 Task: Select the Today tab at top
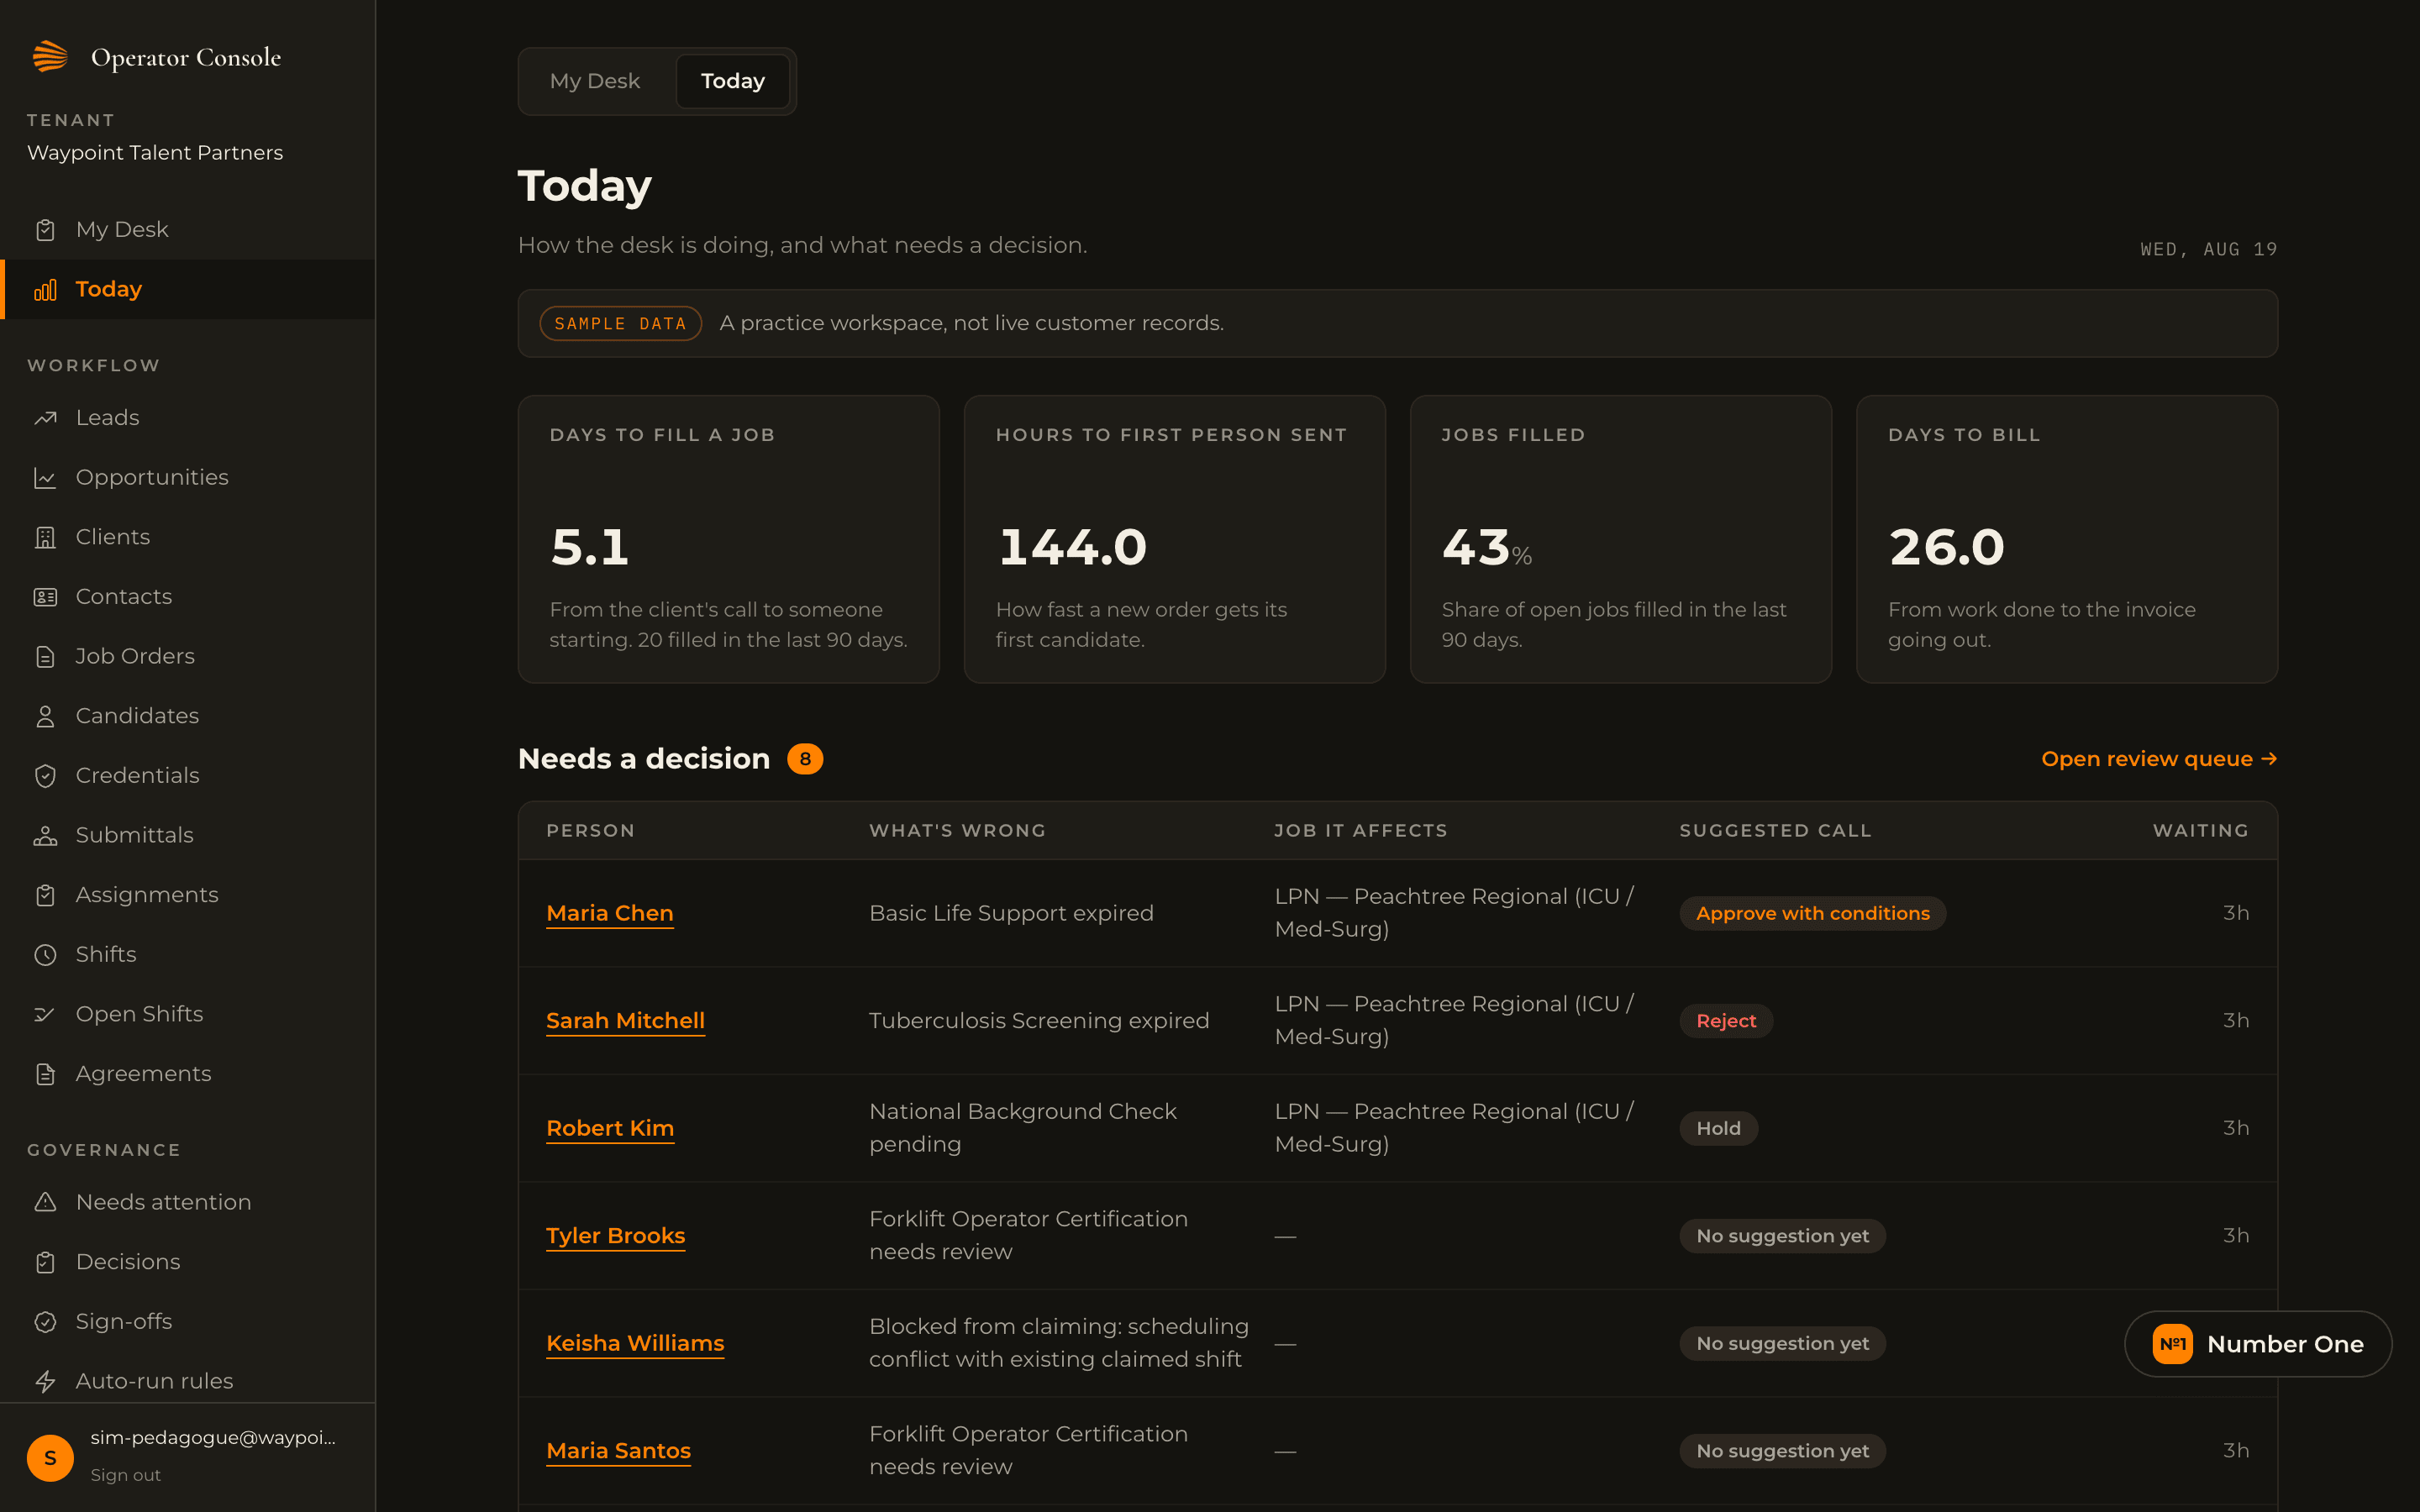click(x=733, y=81)
